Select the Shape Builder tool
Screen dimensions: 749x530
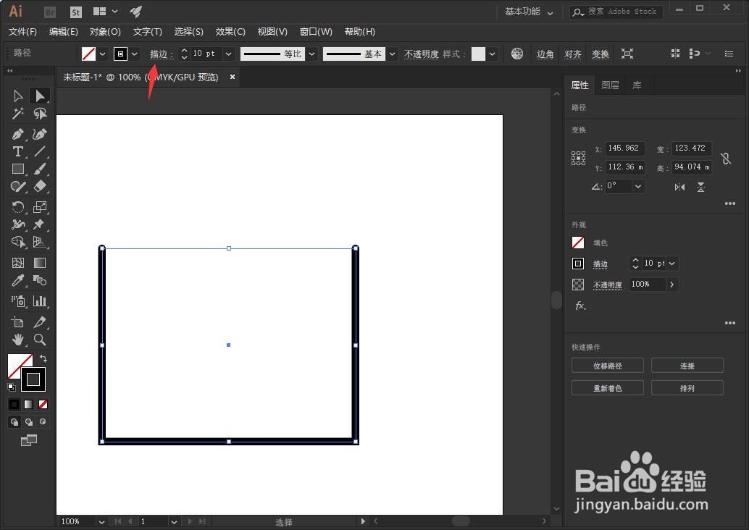coord(17,242)
